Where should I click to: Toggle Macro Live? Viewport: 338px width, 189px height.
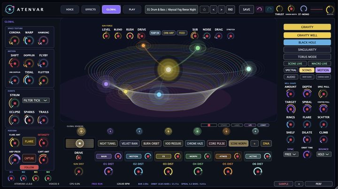[x=319, y=63]
